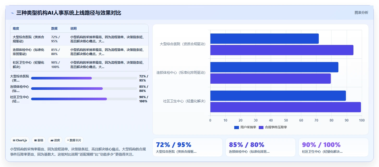379x167 pixels.
Task: Click the blue 用户采纳率 legend color box
Action: click(237, 127)
